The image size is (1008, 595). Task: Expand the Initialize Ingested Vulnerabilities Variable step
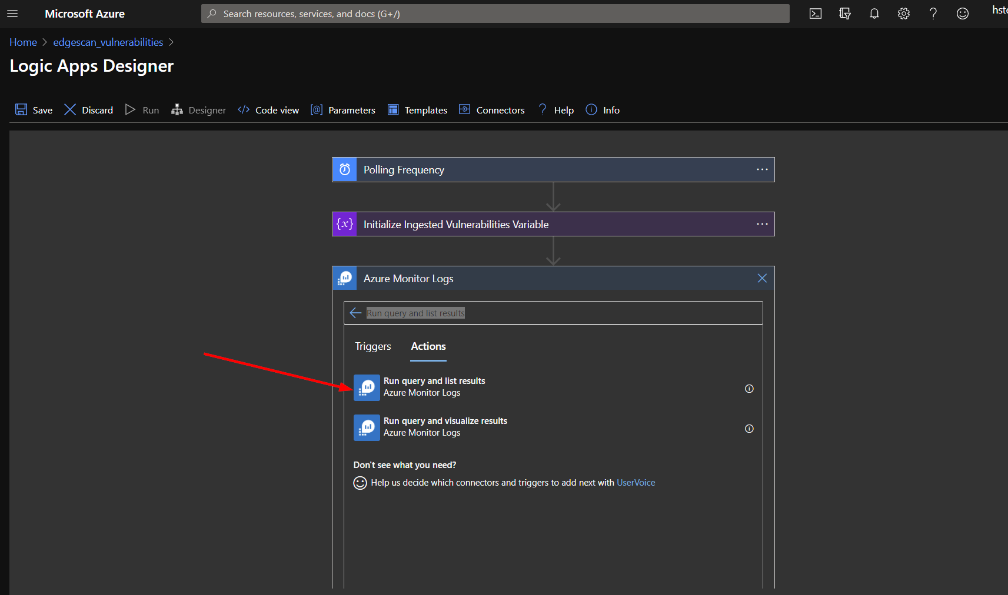click(x=553, y=224)
